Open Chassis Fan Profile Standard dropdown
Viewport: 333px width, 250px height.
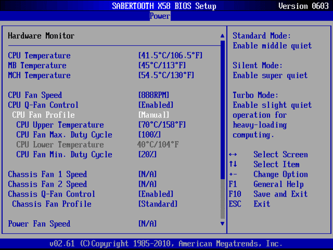(158, 204)
